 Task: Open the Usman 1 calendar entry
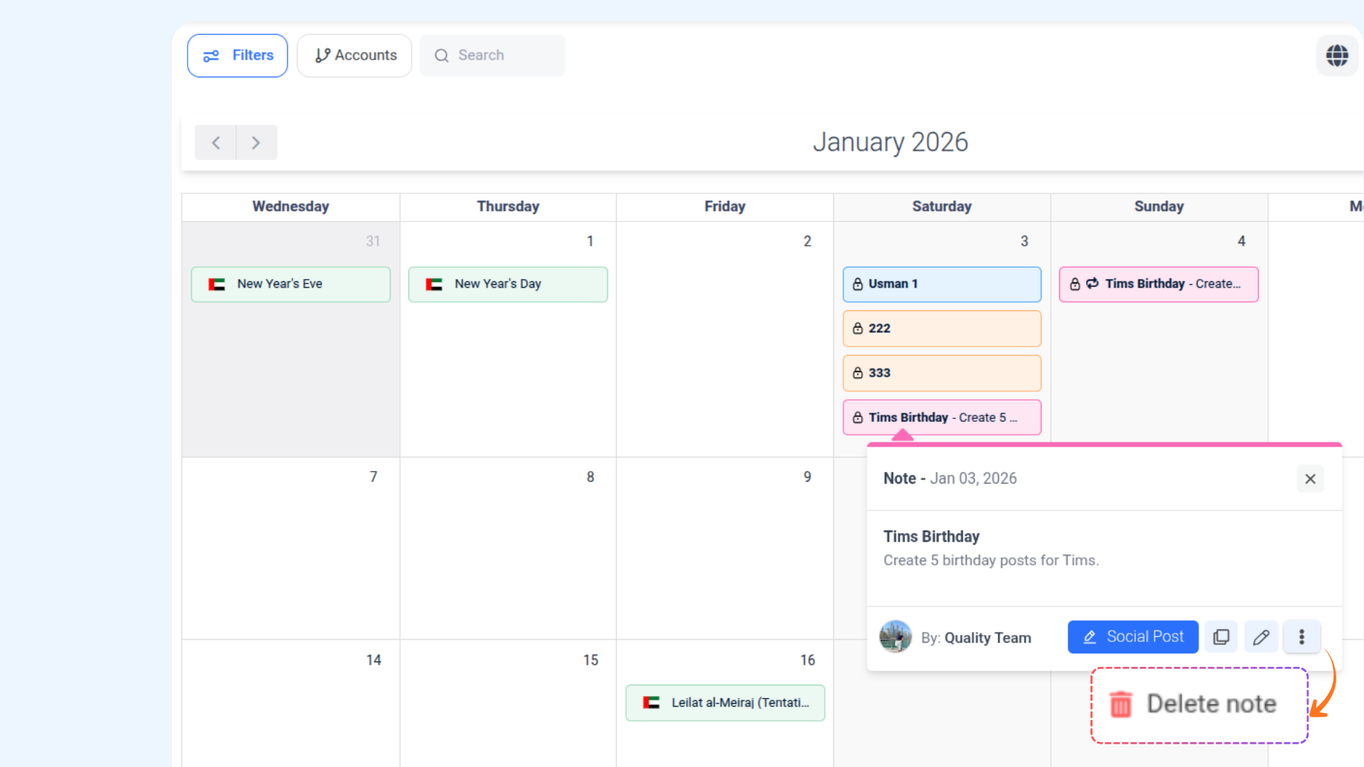pyautogui.click(x=941, y=284)
